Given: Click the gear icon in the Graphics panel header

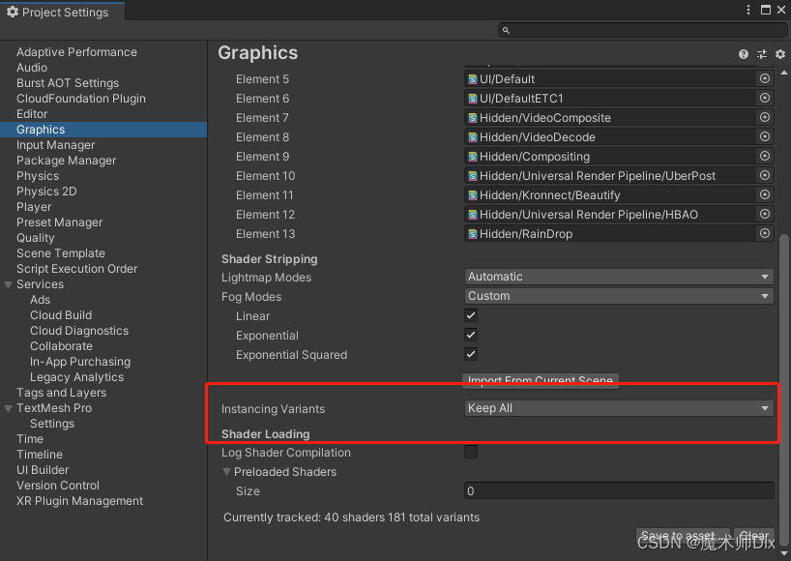Looking at the screenshot, I should coord(779,53).
